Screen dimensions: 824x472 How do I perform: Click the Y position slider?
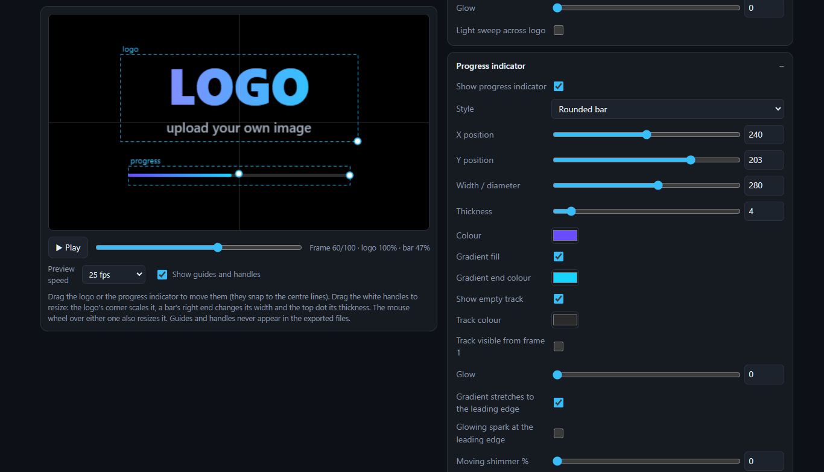pyautogui.click(x=647, y=160)
